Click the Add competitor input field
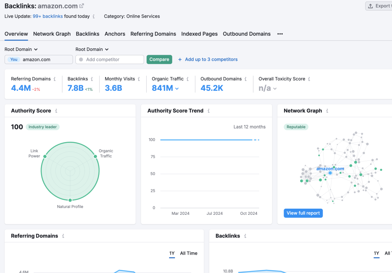The height and width of the screenshot is (273, 392). tap(109, 59)
